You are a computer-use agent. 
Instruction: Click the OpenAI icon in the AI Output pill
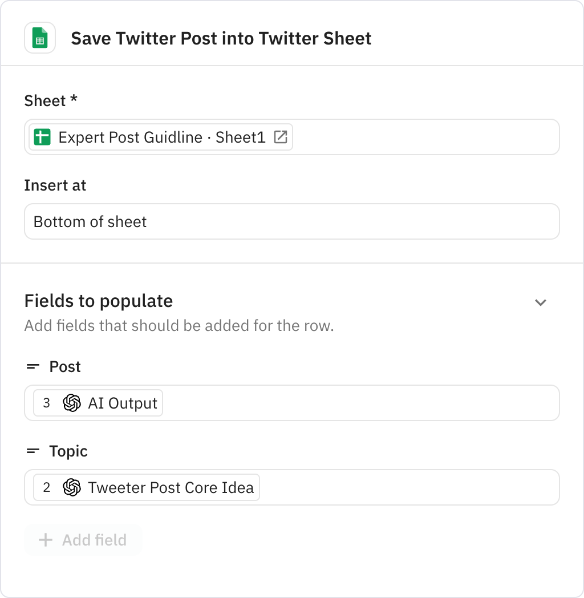point(71,403)
